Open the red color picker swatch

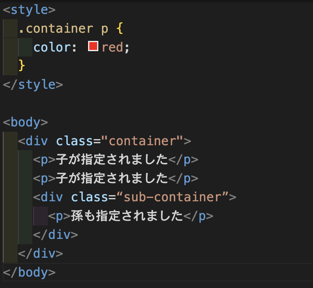(x=93, y=47)
